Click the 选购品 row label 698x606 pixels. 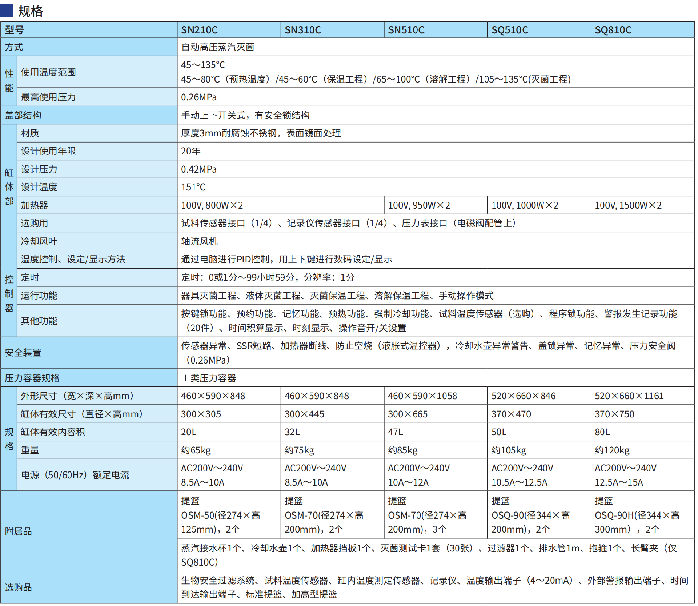89,587
